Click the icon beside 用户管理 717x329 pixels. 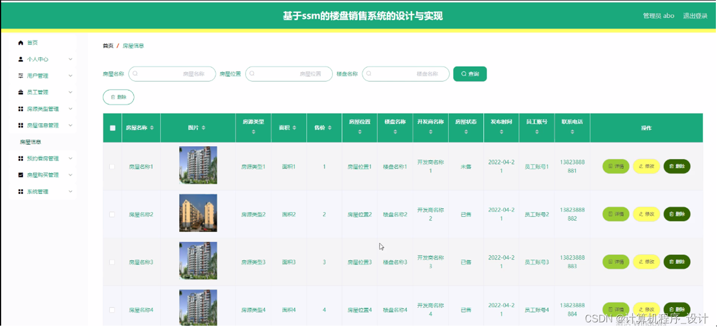pyautogui.click(x=21, y=76)
